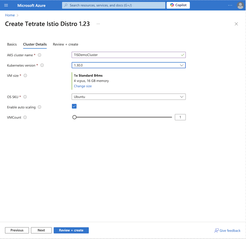Click the Previous button
This screenshot has height=239, width=246.
click(x=17, y=230)
